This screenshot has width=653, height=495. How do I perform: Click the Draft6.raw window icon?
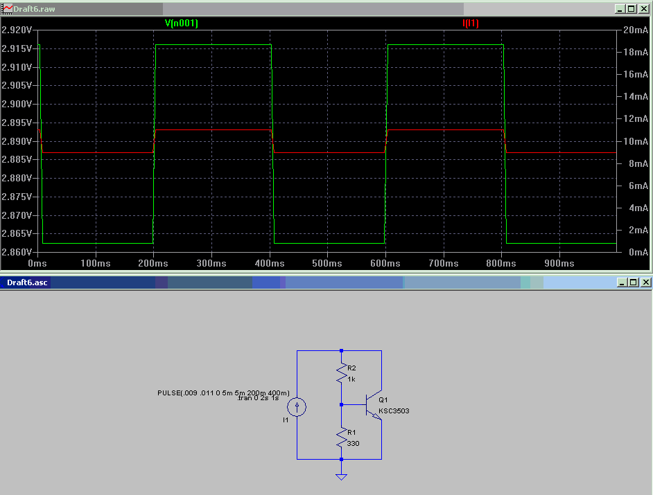[x=7, y=9]
